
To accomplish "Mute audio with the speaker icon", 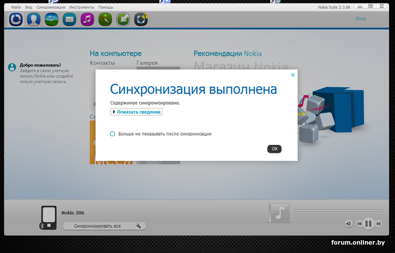I will pos(349,223).
